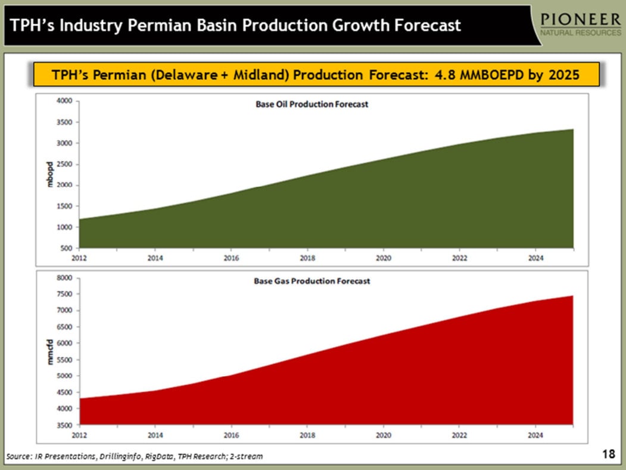Screen dimensions: 626x470
Task: Click the yellow 4.8 MMBOEPD by 2025 banner
Action: (x=316, y=75)
